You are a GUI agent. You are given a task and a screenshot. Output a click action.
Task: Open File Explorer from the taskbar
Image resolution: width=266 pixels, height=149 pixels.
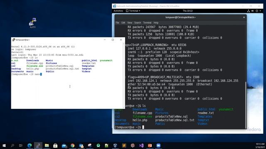click(47, 145)
